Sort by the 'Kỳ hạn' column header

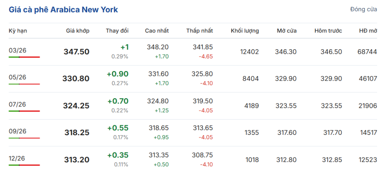[x=18, y=31]
